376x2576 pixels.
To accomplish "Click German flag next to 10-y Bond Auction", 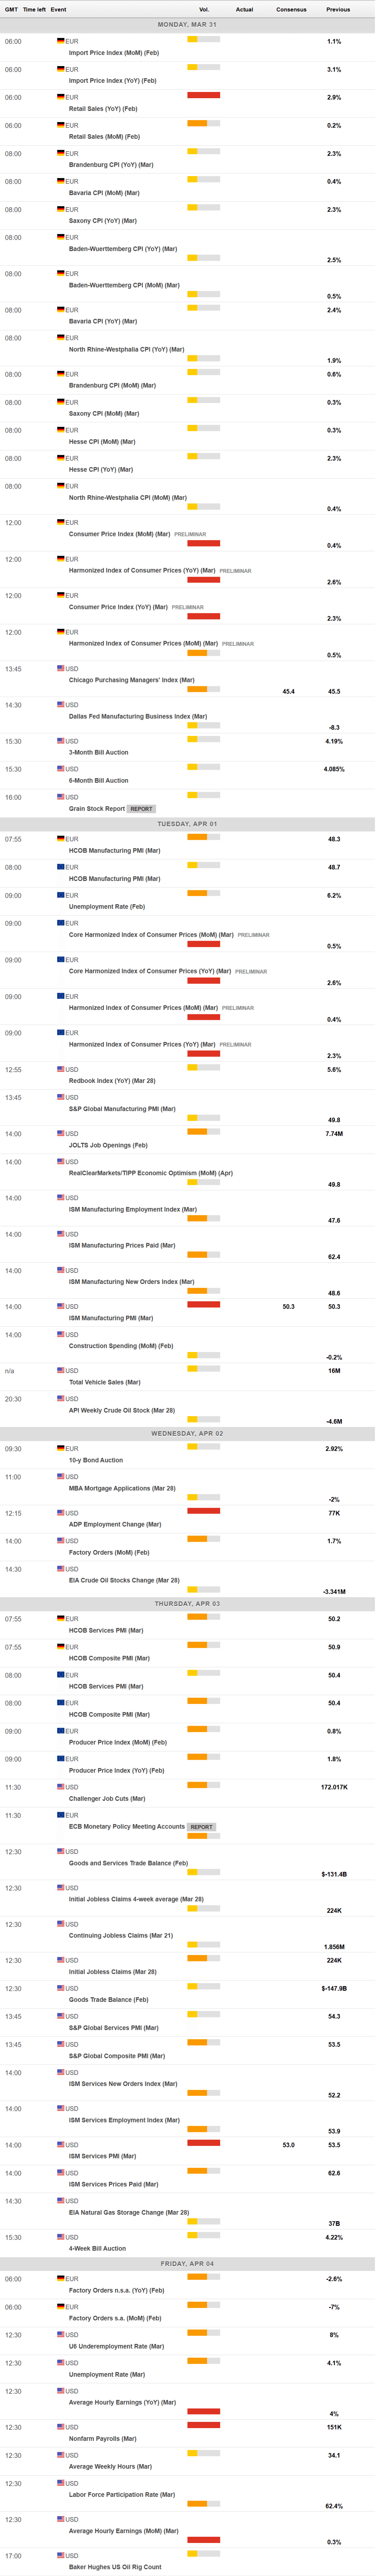I will coord(61,1448).
